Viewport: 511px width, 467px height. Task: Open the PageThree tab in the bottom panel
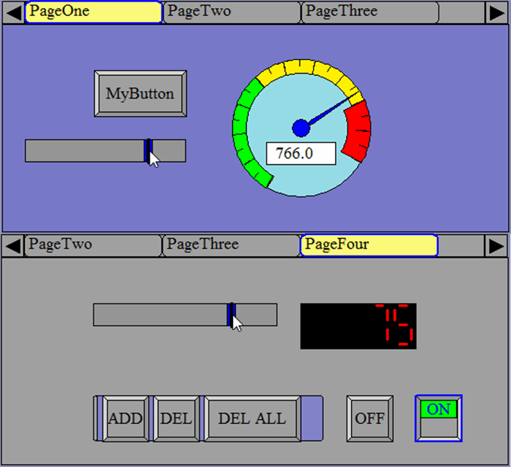pyautogui.click(x=231, y=245)
